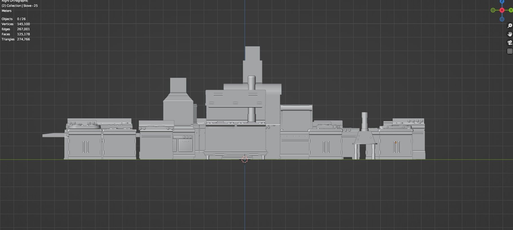Click the vertices value "145,100"
Screen dimensions: 513x230
(23, 24)
